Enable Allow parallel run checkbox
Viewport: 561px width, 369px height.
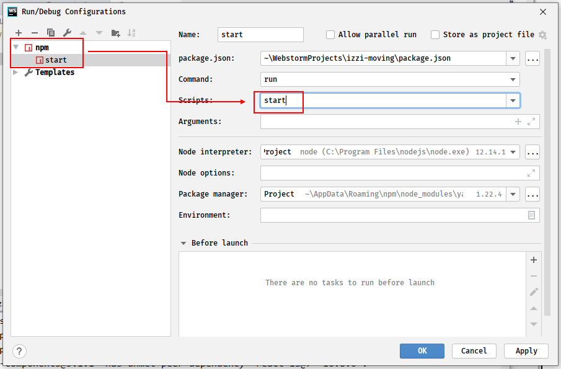coord(330,35)
